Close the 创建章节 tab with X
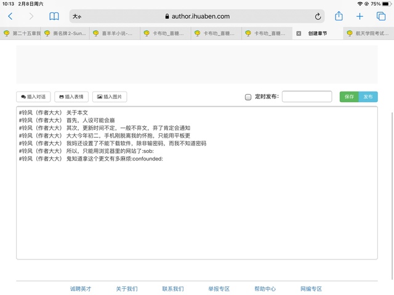 (299, 34)
